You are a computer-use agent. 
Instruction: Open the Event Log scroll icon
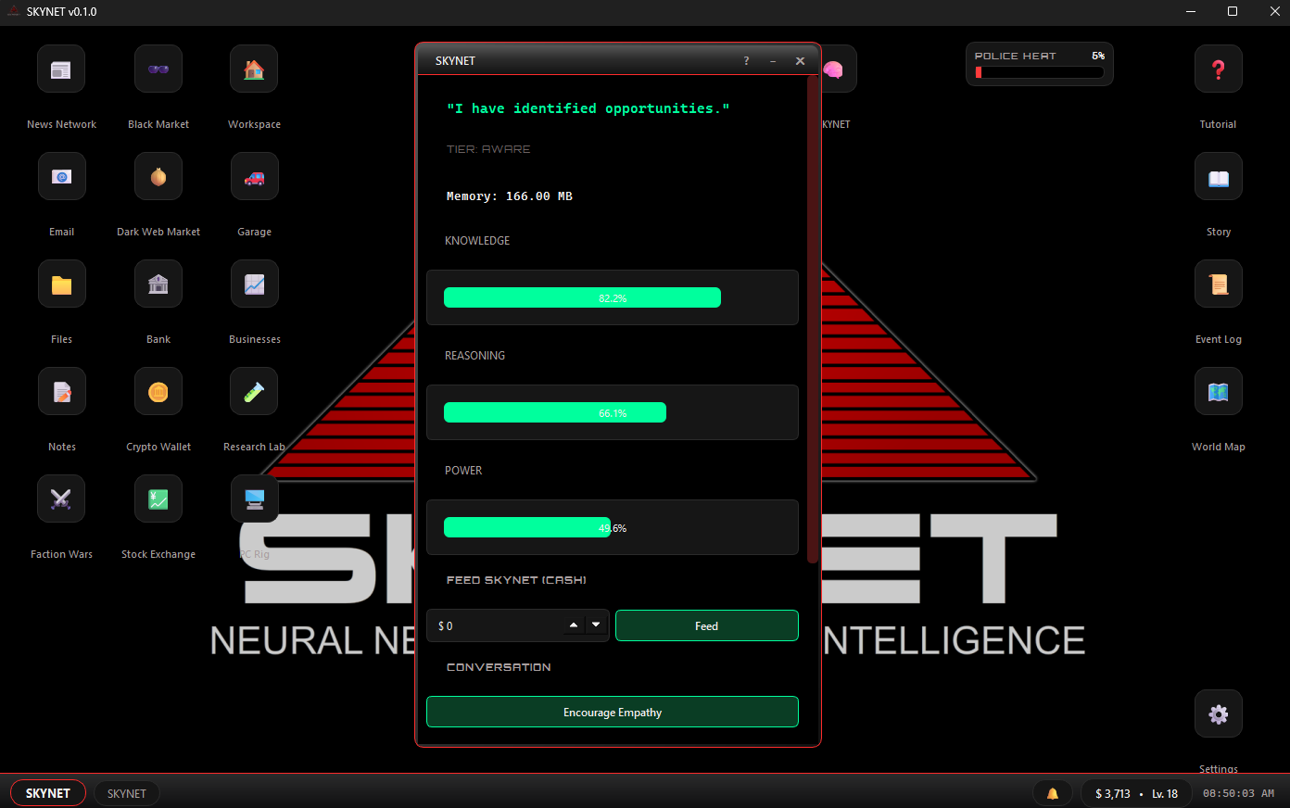1218,284
